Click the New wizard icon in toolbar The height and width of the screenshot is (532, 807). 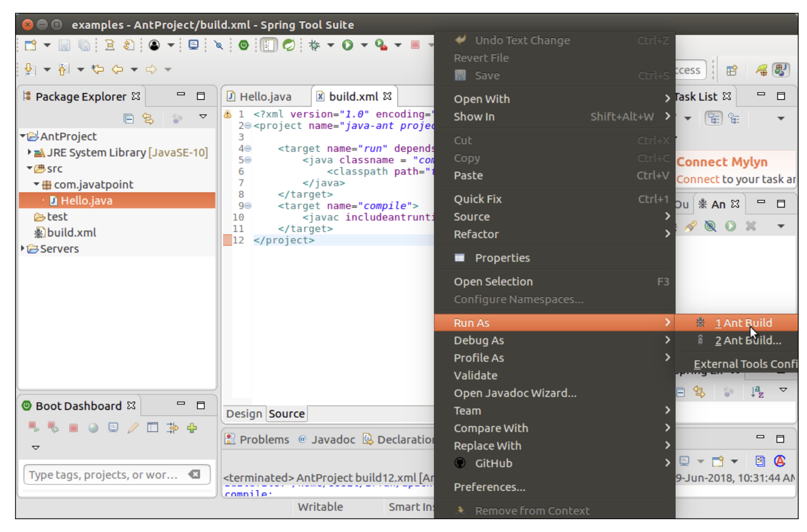[31, 45]
